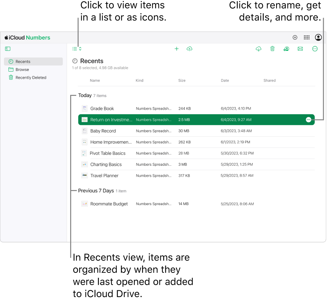Click the Roommate Budget file thumbnail
The width and height of the screenshot is (327, 302).
[x=85, y=204]
